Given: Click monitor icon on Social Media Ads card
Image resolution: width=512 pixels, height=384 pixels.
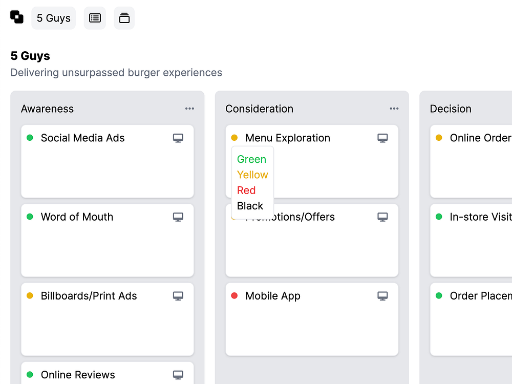Looking at the screenshot, I should [178, 138].
